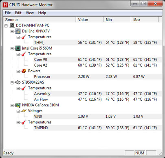The width and height of the screenshot is (165, 158).
Task: Click the computer icon beside DOTHANHTAM-PC
Action: tap(12, 26)
